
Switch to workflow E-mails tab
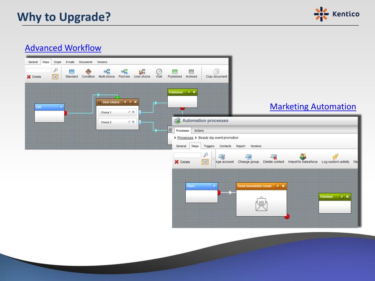click(x=70, y=62)
